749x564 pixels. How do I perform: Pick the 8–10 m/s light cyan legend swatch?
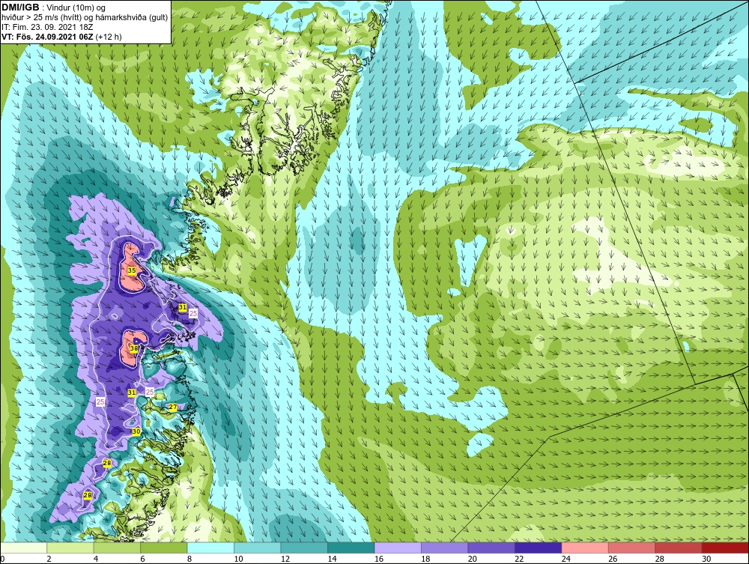(x=210, y=548)
